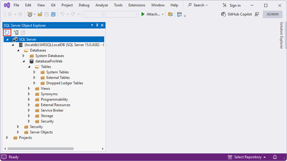Click the Add SQL Server icon

pos(16,32)
